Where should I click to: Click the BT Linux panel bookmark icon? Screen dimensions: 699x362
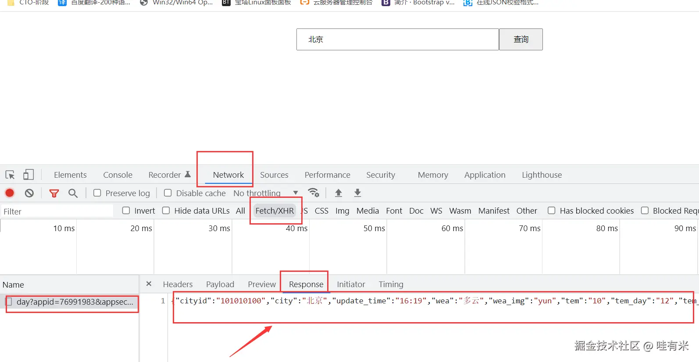click(x=226, y=3)
